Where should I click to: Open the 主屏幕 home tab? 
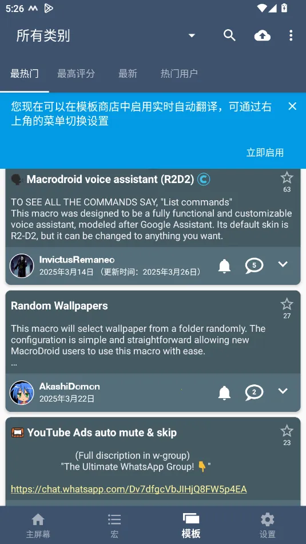pos(38,525)
